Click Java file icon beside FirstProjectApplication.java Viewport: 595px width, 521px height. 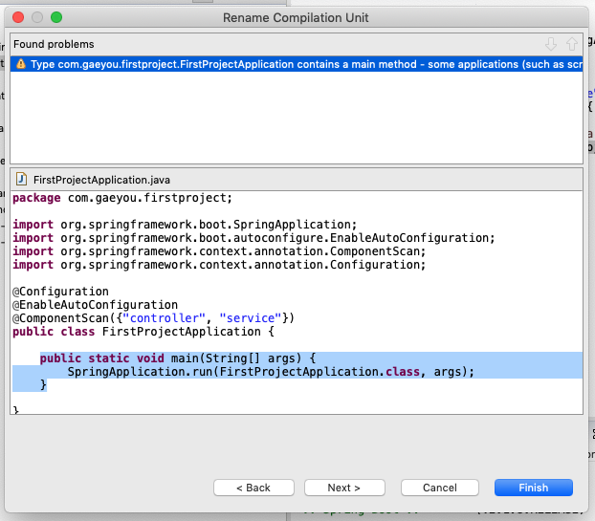pos(21,179)
